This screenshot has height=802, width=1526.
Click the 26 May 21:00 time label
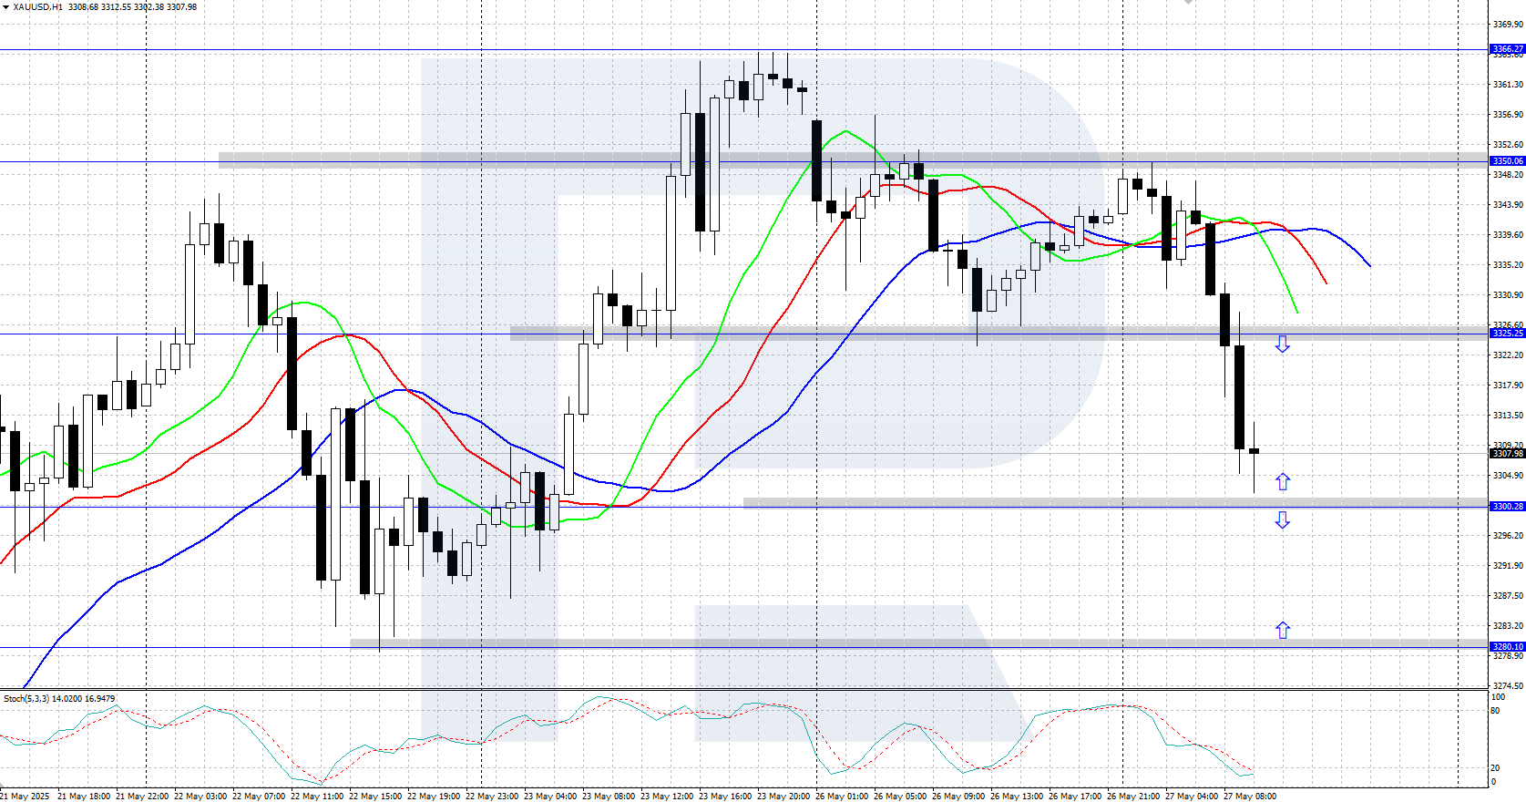[x=1133, y=797]
